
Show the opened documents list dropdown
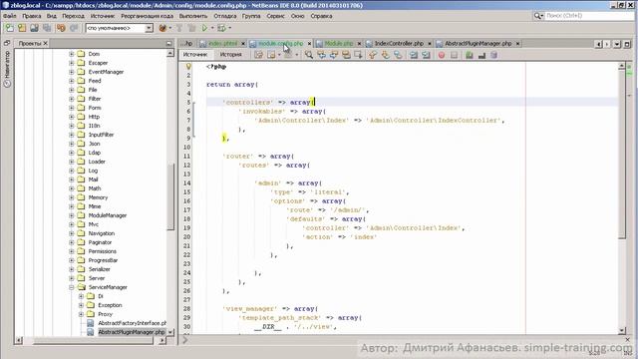[617, 44]
